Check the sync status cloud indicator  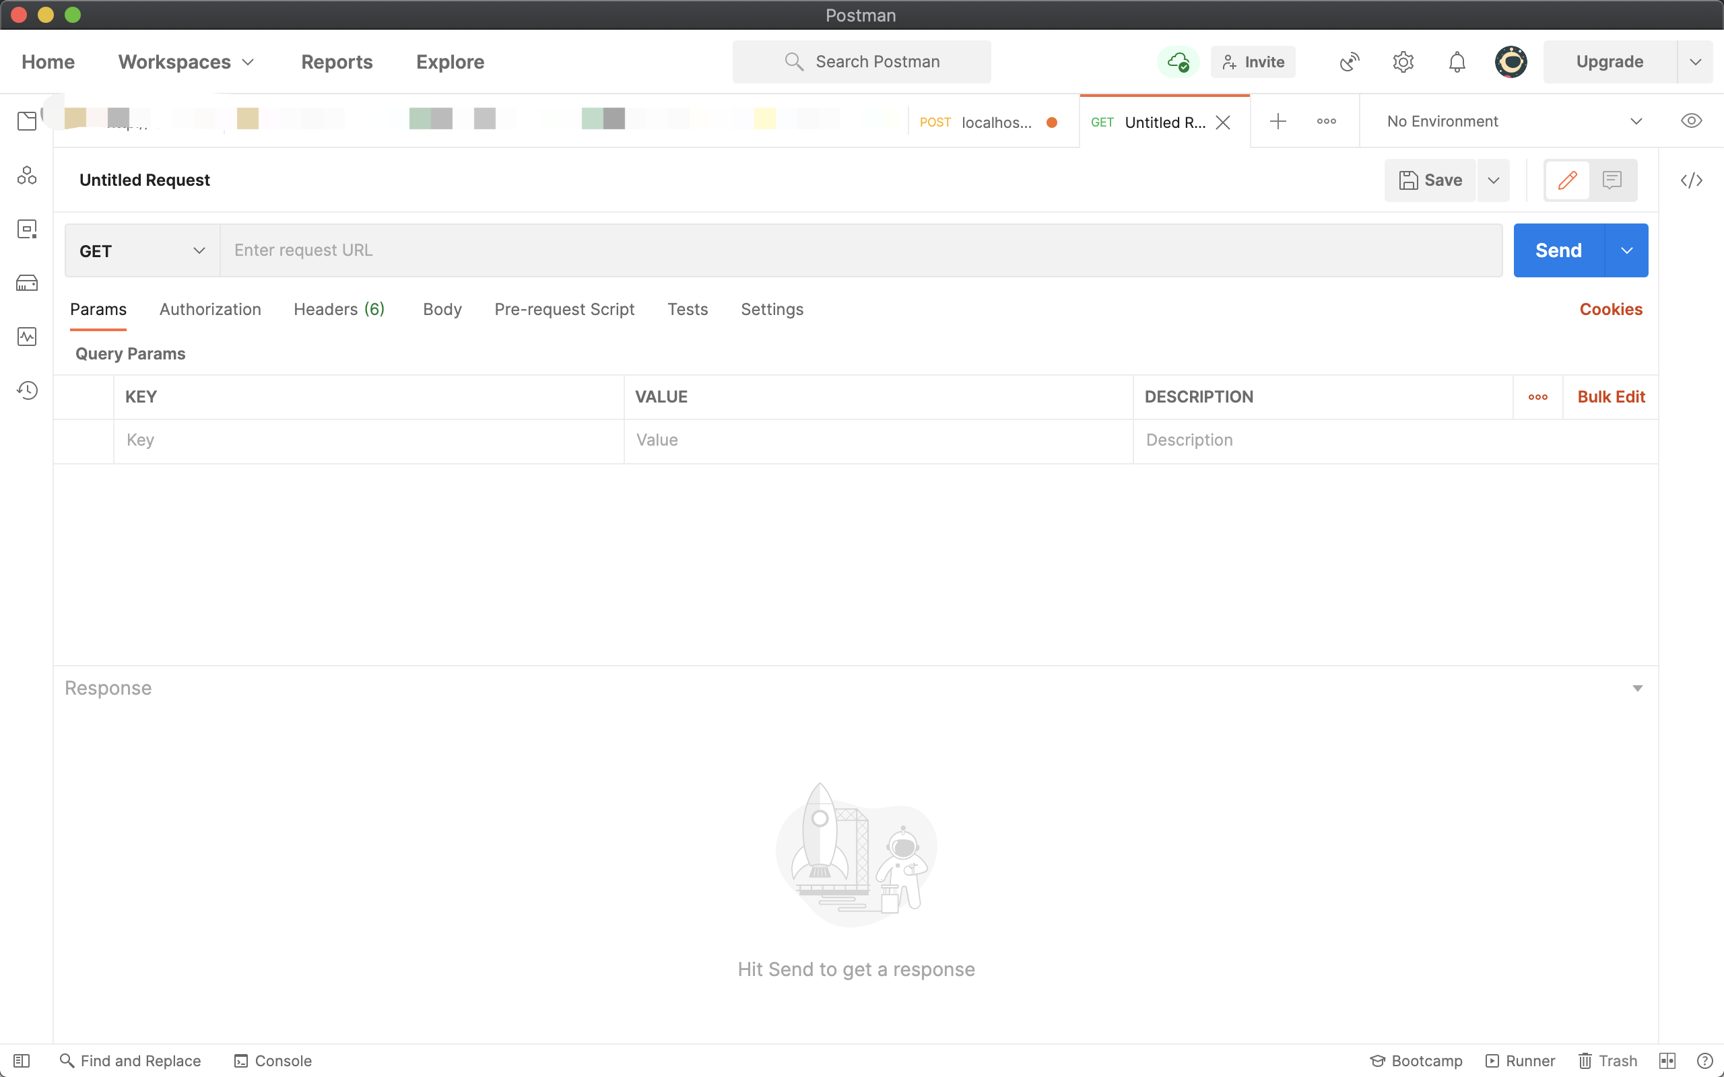(1179, 62)
